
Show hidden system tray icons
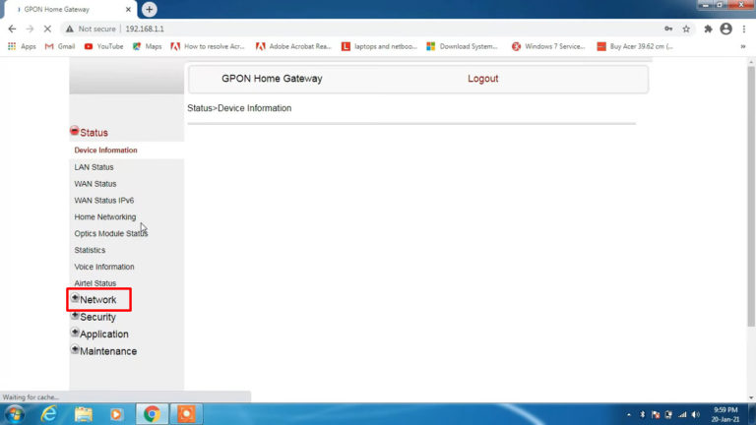pyautogui.click(x=629, y=414)
